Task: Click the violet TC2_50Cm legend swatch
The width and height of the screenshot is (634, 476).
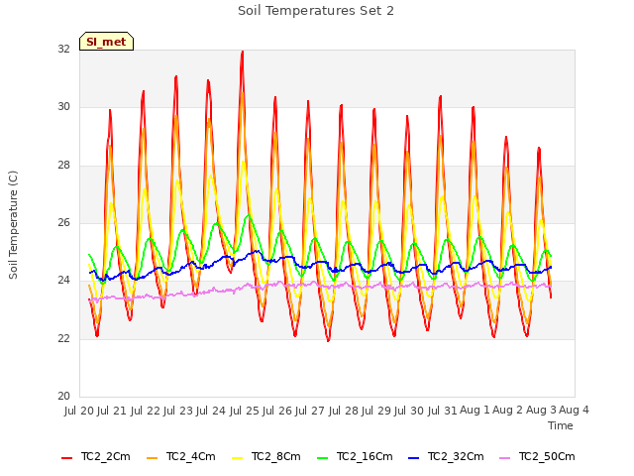Action: [504, 458]
